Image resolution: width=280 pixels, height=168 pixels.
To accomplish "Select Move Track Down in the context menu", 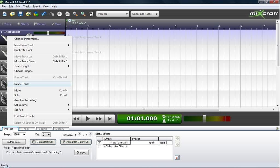I will pos(39,61).
